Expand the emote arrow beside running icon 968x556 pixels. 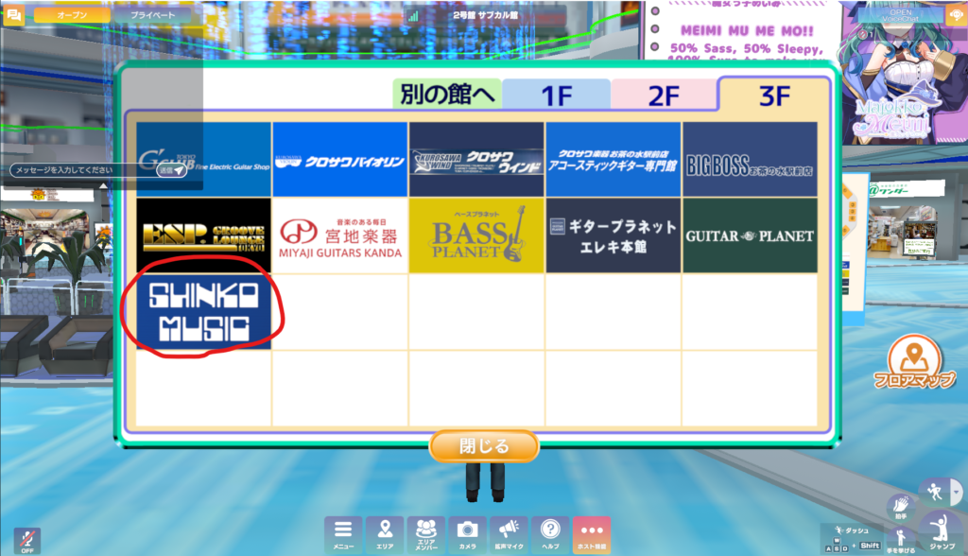pyautogui.click(x=957, y=493)
